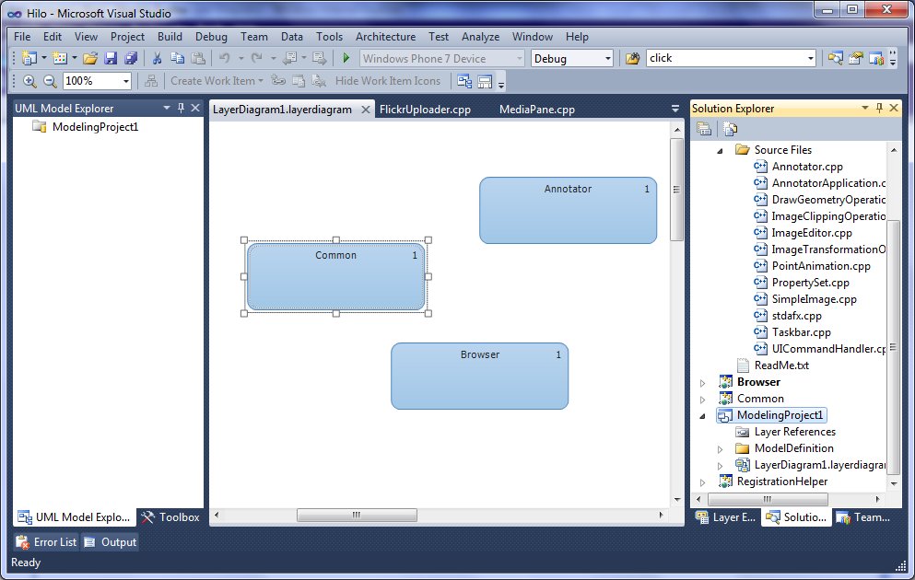Viewport: 915px width, 580px height.
Task: Open the Debug configuration dropdown
Action: pyautogui.click(x=607, y=58)
